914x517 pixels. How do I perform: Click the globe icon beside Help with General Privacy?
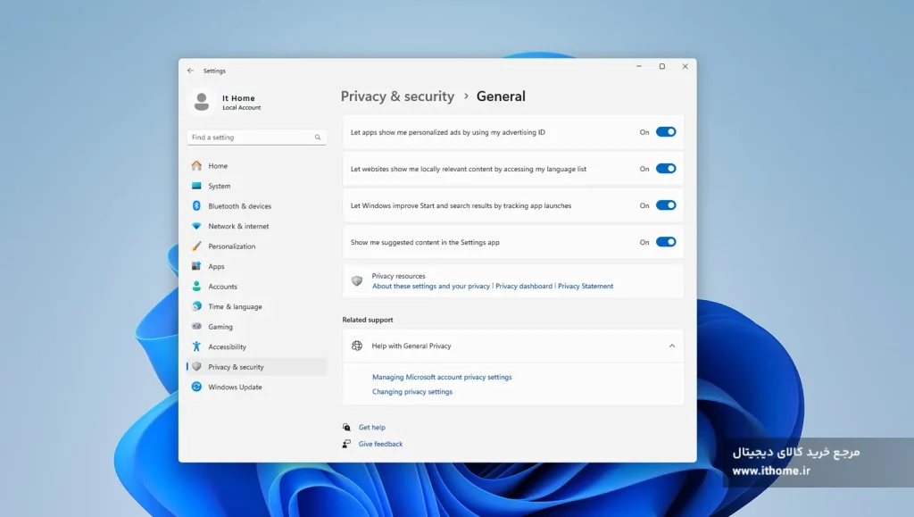click(357, 346)
